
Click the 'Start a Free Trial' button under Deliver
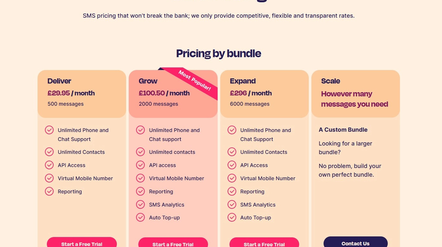(x=82, y=243)
